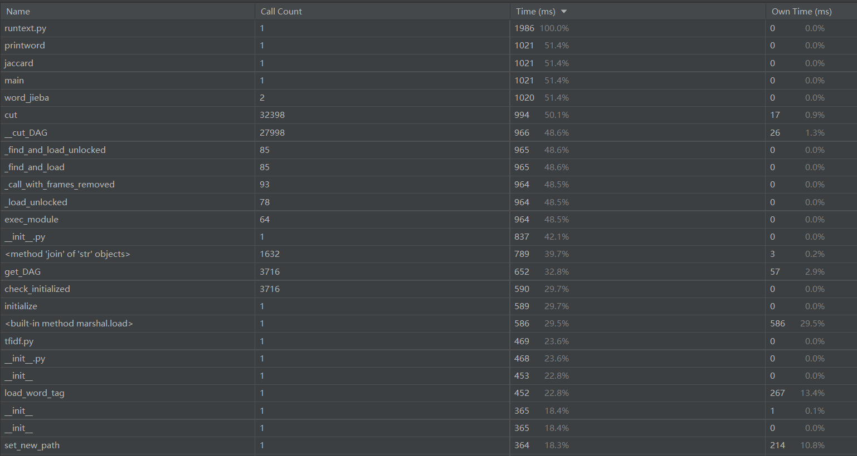Click the __cut_DAG function name
The height and width of the screenshot is (456, 857).
click(x=26, y=133)
